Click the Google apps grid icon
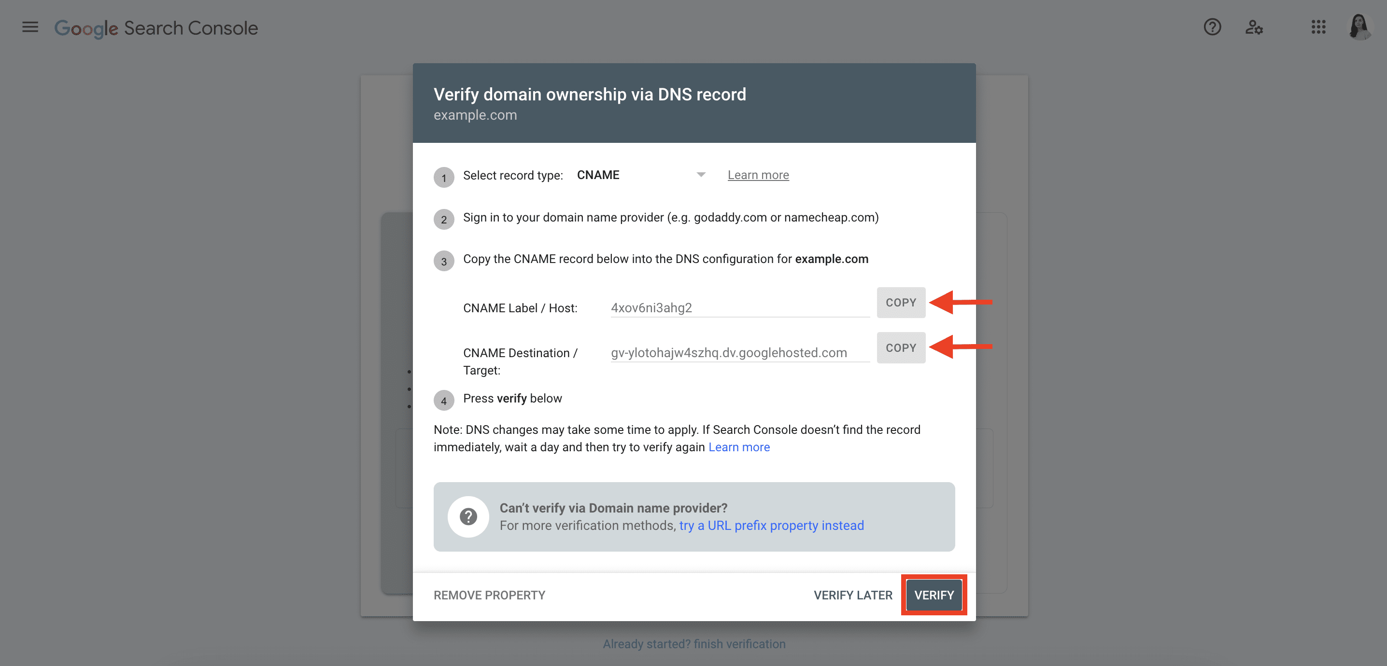The height and width of the screenshot is (666, 1387). 1319,26
